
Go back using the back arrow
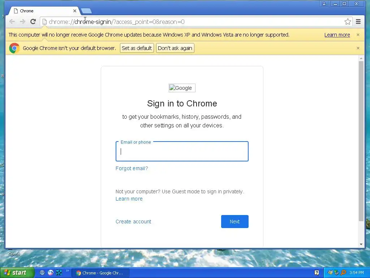click(x=12, y=22)
